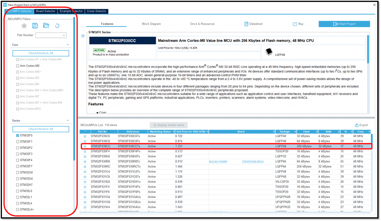The width and height of the screenshot is (381, 221).
Task: Check the STM32F2 series checkbox
Action: coord(17,148)
